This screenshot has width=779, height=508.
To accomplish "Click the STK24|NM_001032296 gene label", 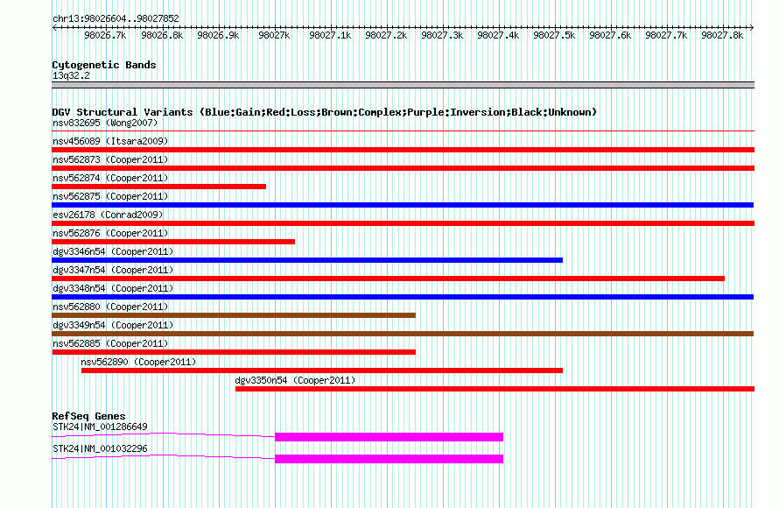I will (100, 448).
